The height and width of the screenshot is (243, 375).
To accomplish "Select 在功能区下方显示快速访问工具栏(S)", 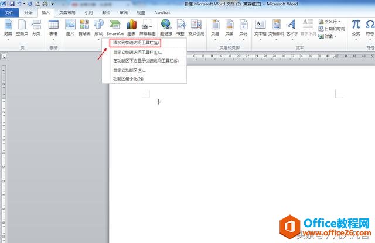I will point(145,61).
